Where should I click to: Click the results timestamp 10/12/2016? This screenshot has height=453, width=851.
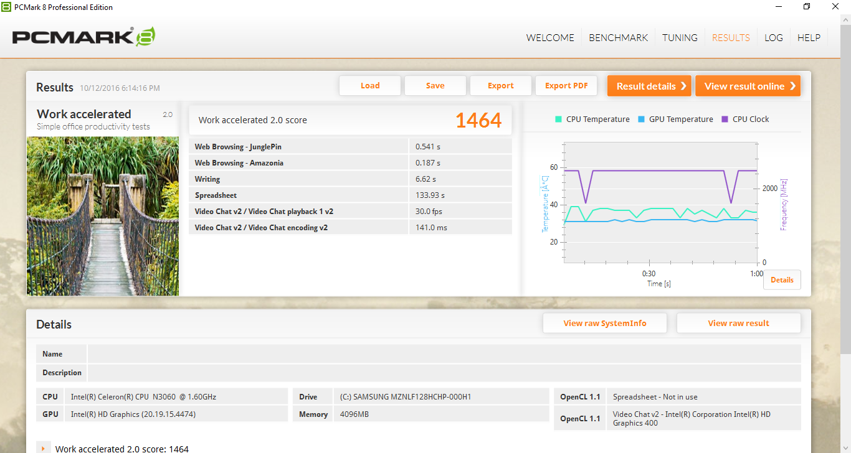pyautogui.click(x=120, y=88)
